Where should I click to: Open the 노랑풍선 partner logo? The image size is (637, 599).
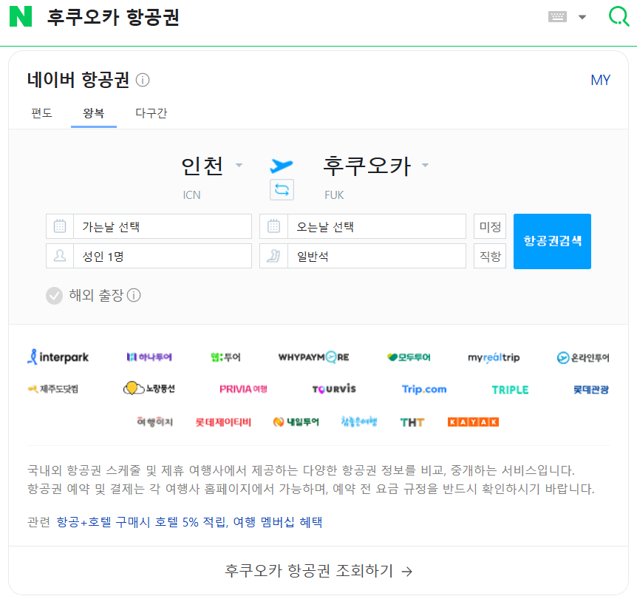pos(149,388)
